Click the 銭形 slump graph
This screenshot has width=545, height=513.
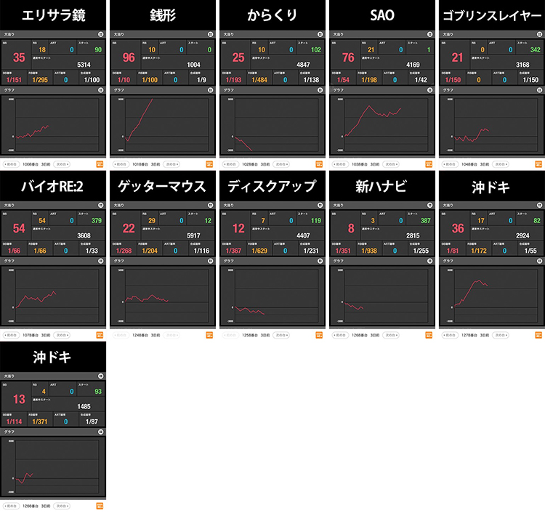click(x=163, y=125)
